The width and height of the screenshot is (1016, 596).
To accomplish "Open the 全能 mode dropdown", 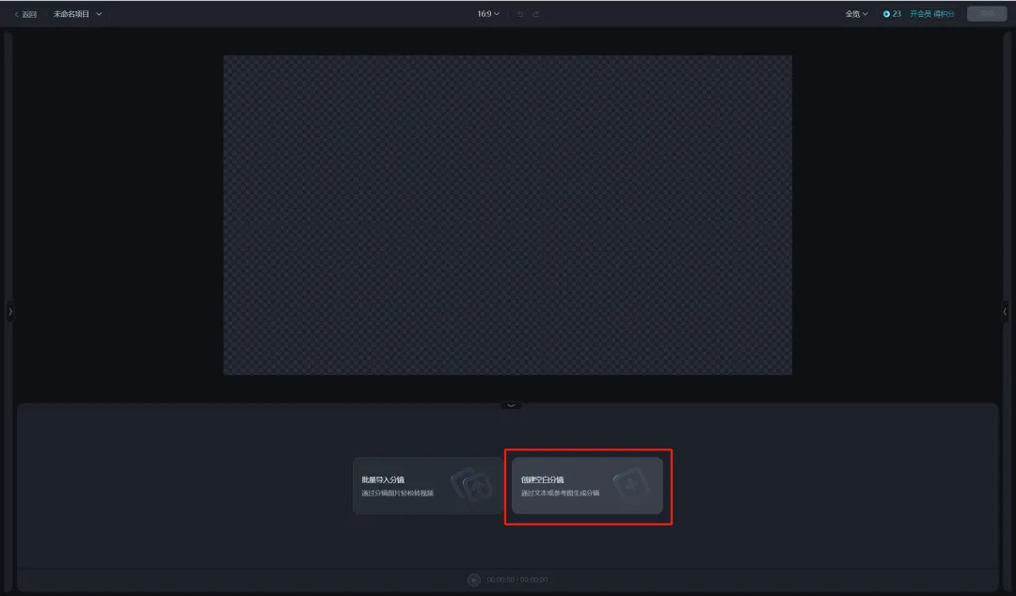I will pyautogui.click(x=856, y=14).
